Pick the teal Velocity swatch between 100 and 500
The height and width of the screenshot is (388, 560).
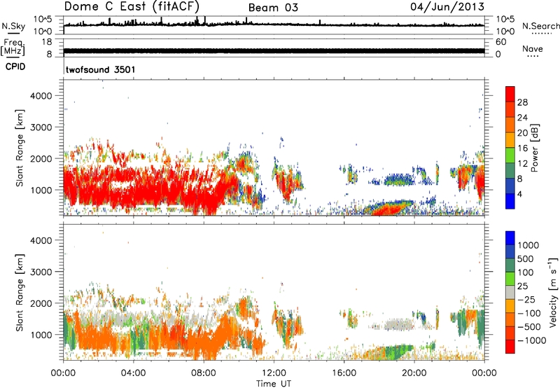pos(510,265)
